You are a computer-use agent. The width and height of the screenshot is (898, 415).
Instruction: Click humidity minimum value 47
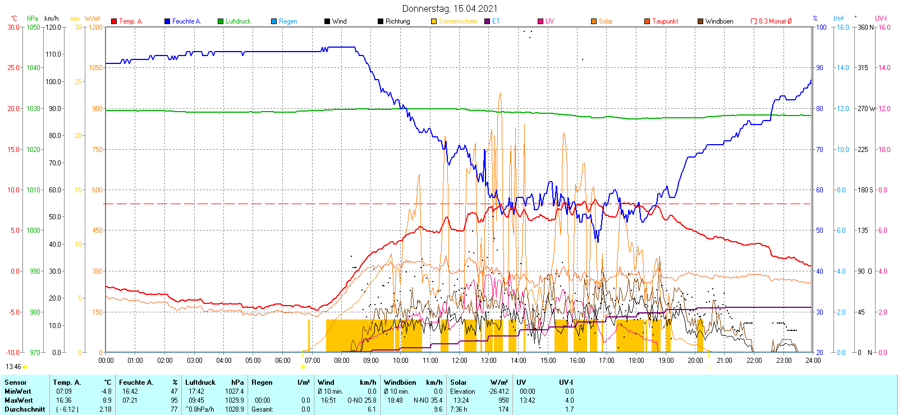[x=175, y=391]
